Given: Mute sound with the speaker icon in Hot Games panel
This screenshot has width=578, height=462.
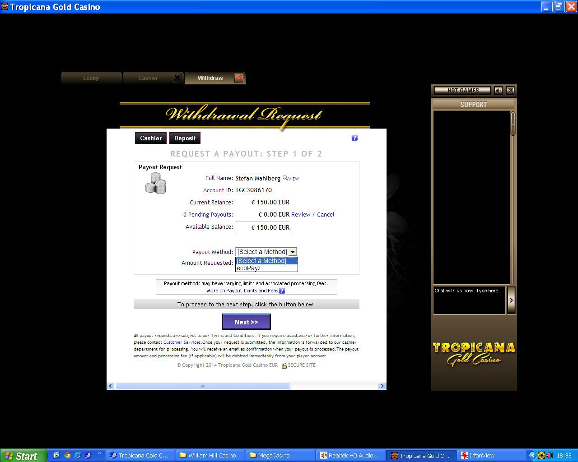Looking at the screenshot, I should pyautogui.click(x=498, y=91).
